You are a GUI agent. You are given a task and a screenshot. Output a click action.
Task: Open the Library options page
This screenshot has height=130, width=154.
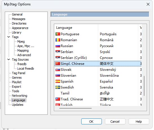click(x=17, y=32)
